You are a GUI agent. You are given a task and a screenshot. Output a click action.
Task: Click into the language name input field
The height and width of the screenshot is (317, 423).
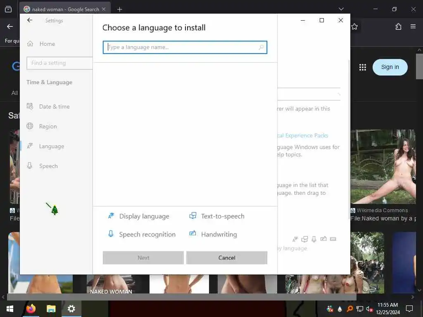point(185,47)
